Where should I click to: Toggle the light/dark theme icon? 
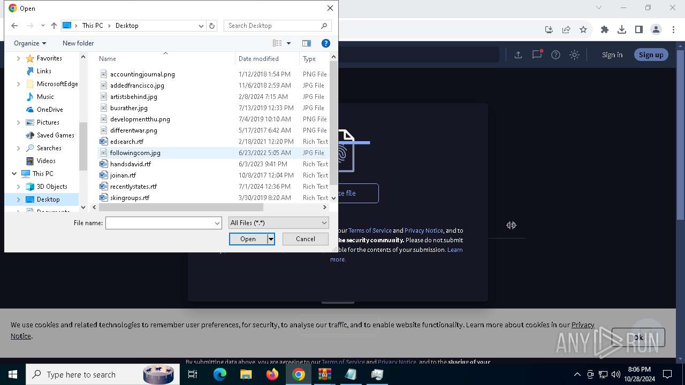pos(574,55)
